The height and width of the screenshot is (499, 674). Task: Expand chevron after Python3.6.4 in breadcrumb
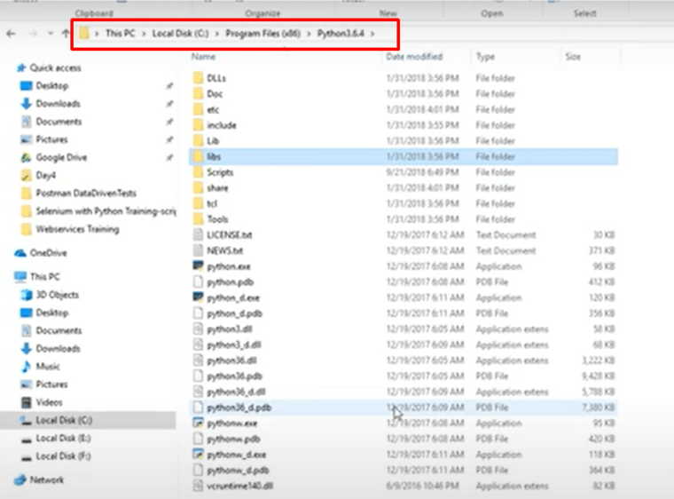[x=372, y=34]
